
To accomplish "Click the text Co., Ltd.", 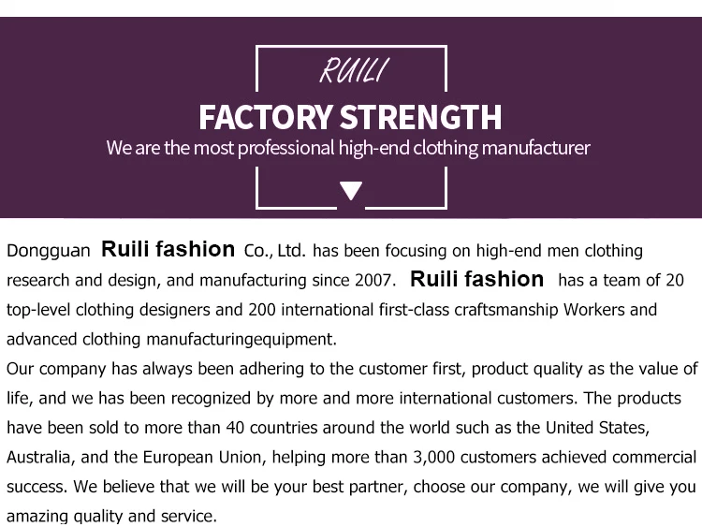I will (274, 251).
